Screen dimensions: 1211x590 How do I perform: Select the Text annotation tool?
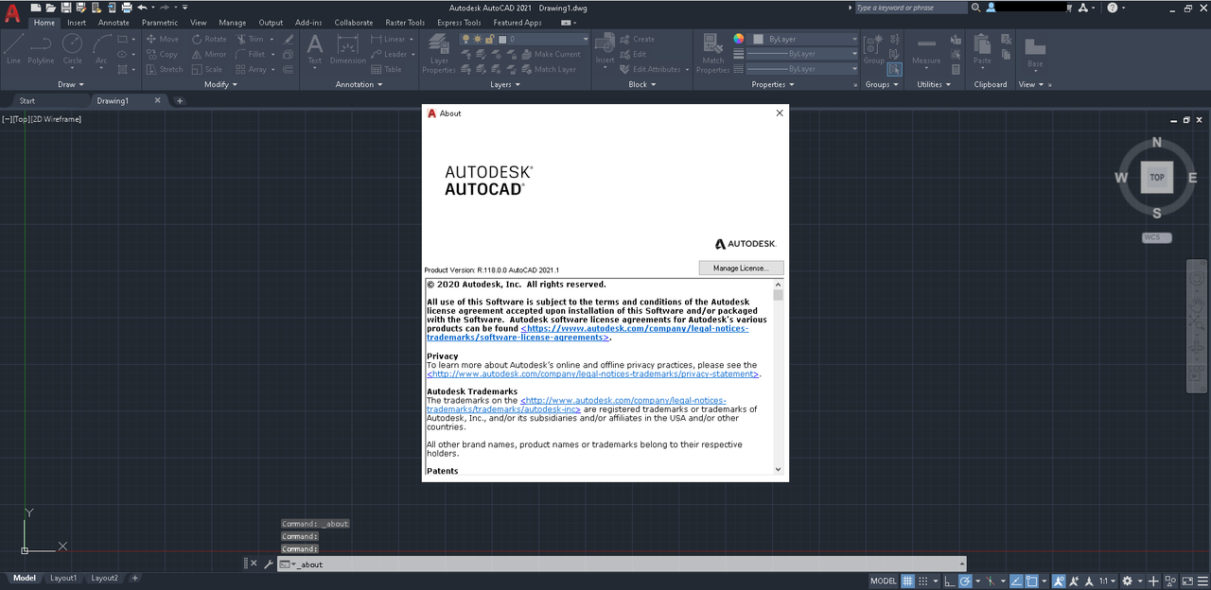[315, 48]
